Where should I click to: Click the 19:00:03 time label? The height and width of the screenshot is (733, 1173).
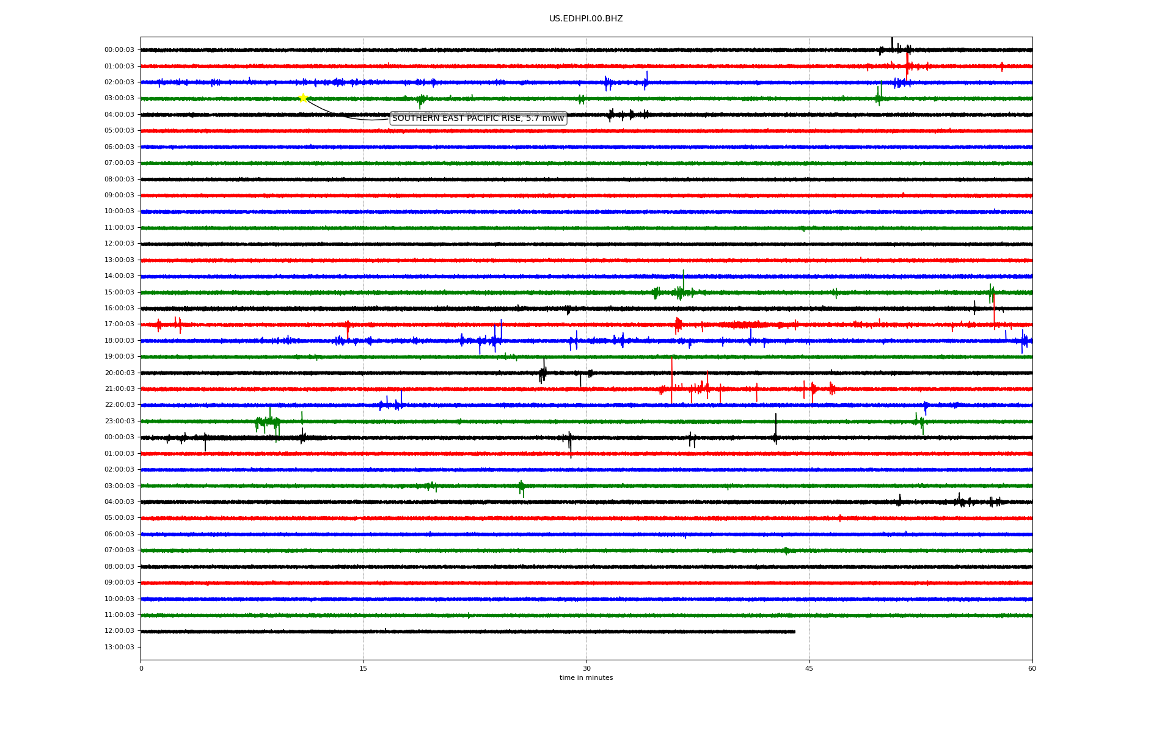[119, 357]
